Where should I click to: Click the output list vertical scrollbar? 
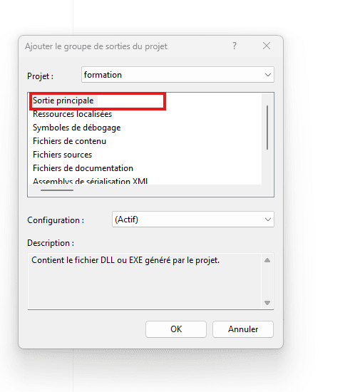click(x=267, y=128)
